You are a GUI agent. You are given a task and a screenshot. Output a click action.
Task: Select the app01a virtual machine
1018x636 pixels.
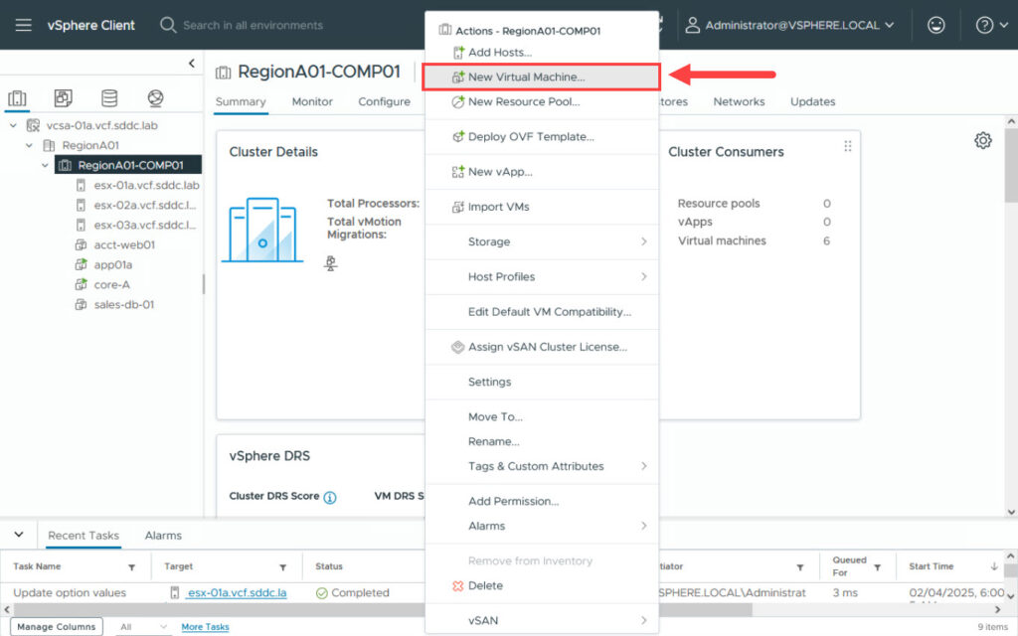point(113,264)
